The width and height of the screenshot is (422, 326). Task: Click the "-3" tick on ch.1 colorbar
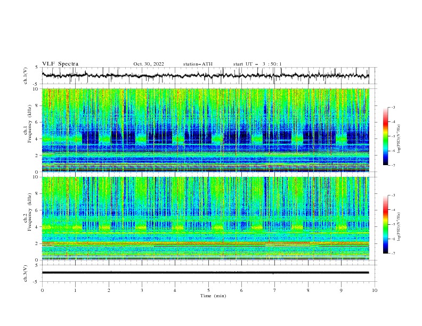point(393,107)
